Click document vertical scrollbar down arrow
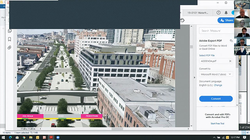This screenshot has height=140, width=250. click(x=191, y=126)
